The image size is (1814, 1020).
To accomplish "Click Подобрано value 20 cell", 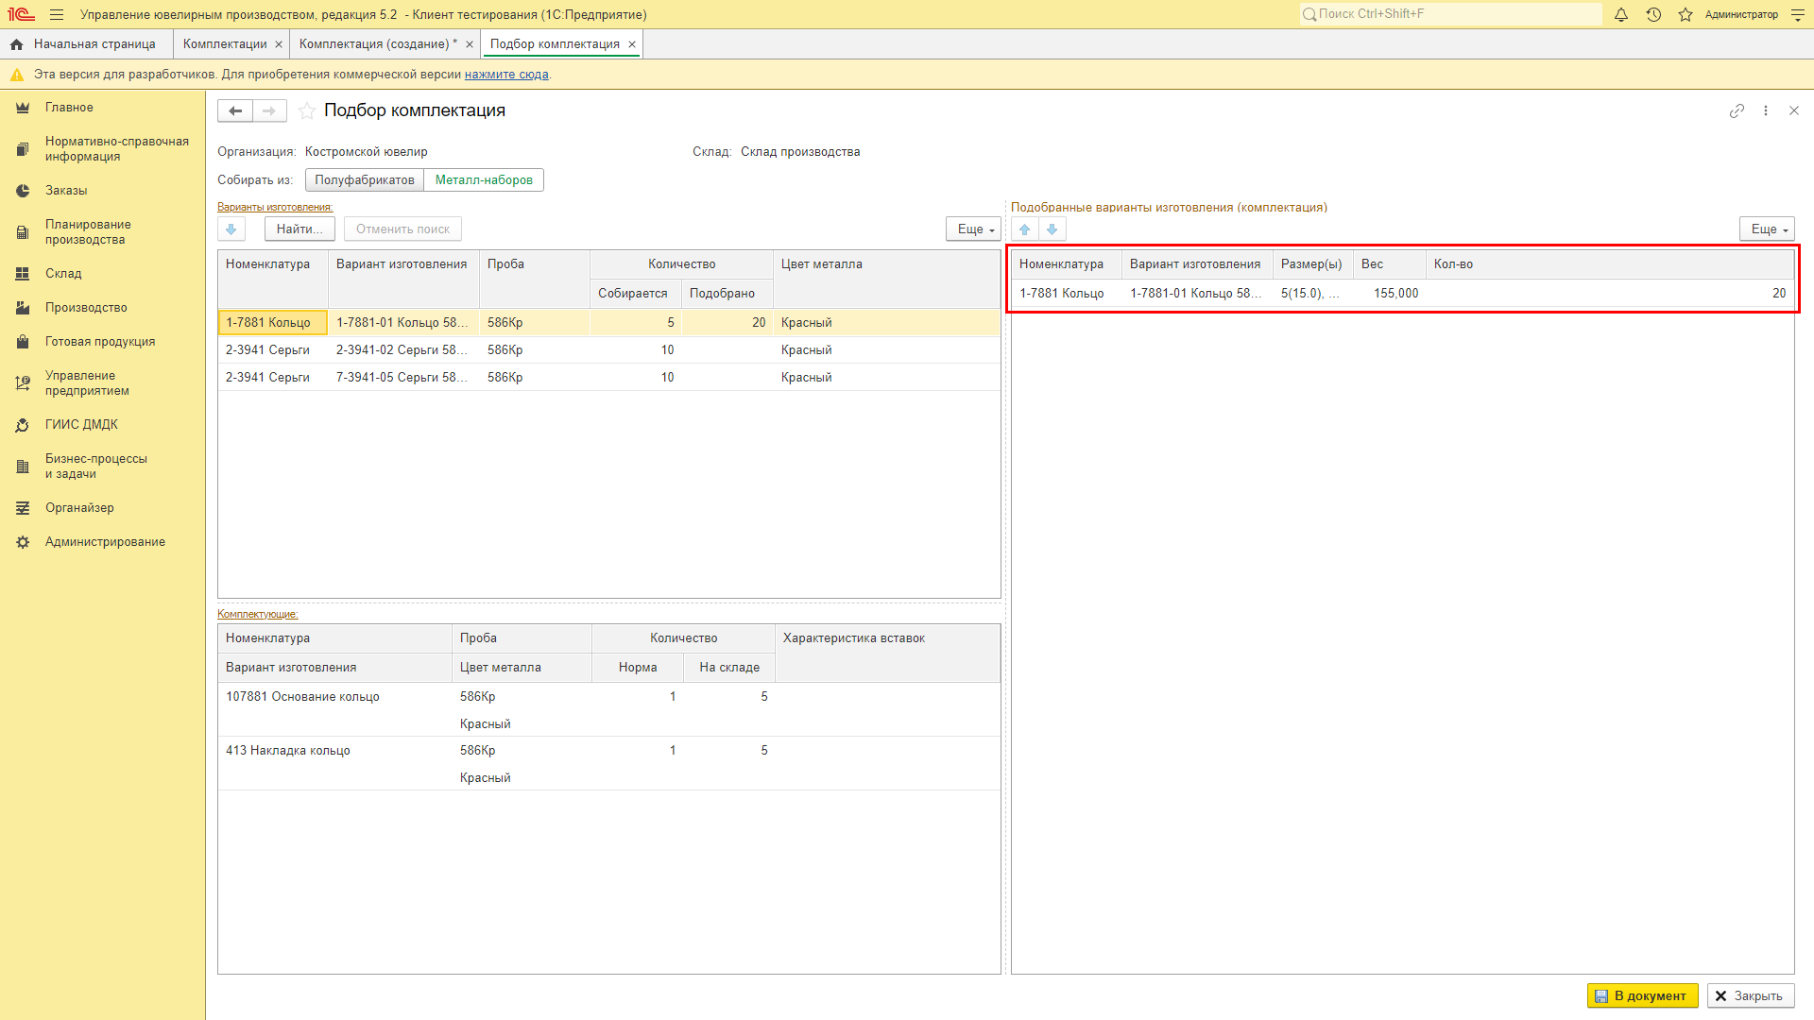I will 727,323.
